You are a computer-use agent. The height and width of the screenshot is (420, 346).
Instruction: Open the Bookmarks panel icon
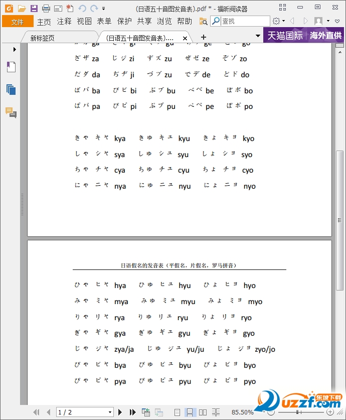(11, 67)
